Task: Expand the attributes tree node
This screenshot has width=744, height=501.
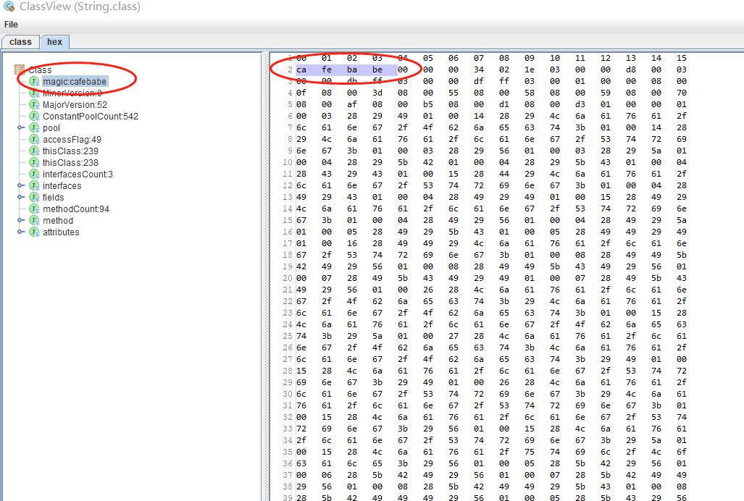Action: click(x=20, y=232)
